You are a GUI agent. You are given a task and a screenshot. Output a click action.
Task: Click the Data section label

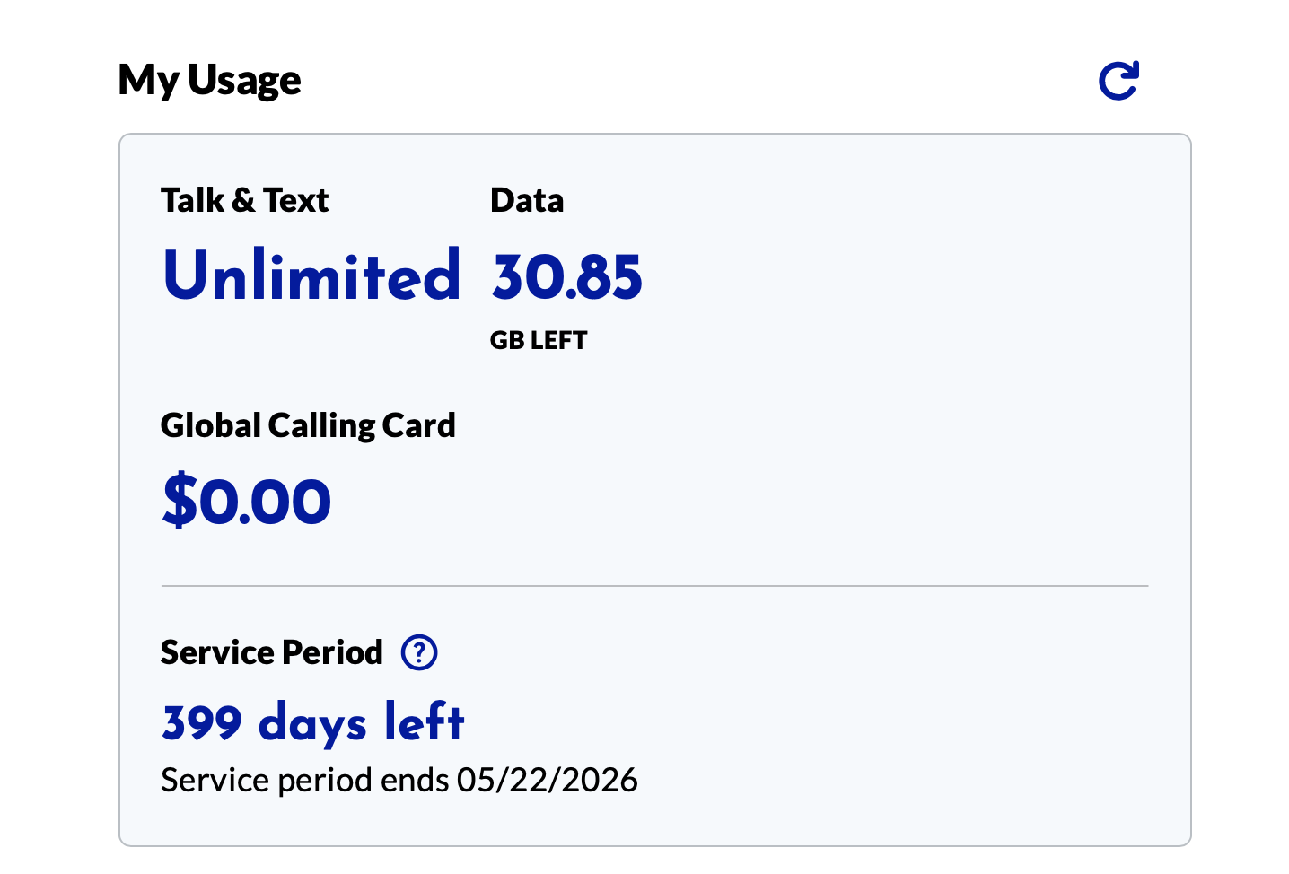pyautogui.click(x=527, y=200)
